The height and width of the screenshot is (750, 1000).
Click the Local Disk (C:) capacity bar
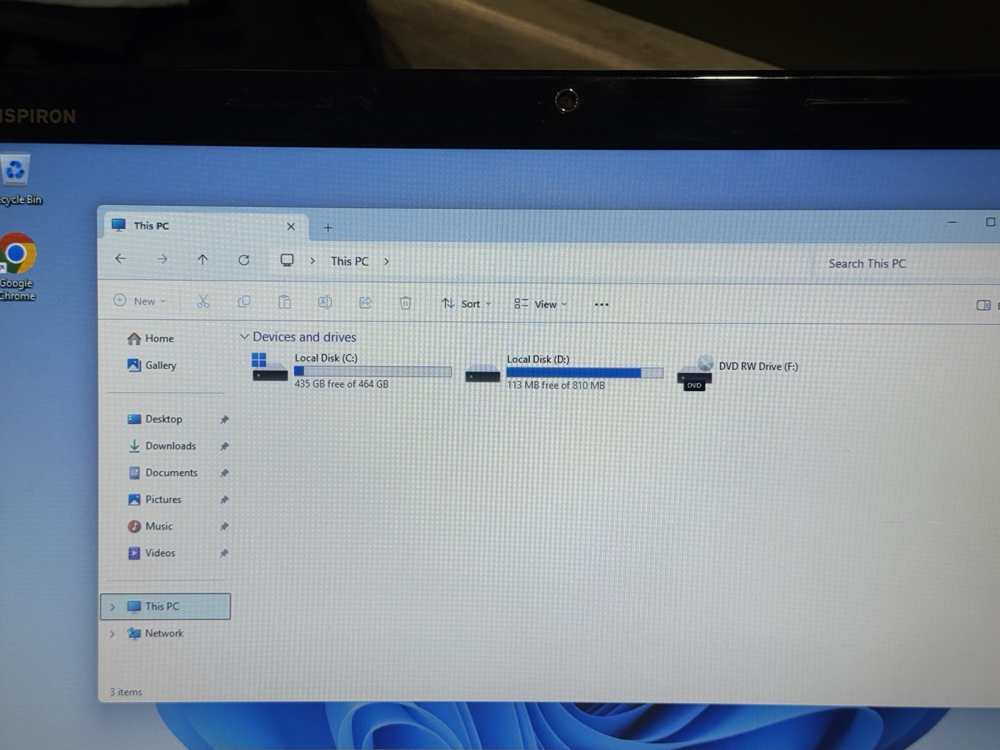[x=372, y=372]
